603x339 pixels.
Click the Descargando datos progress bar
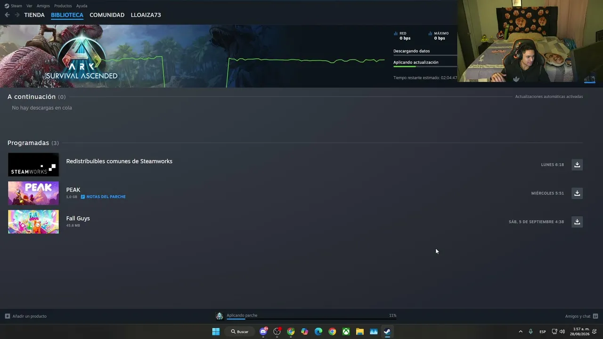425,55
